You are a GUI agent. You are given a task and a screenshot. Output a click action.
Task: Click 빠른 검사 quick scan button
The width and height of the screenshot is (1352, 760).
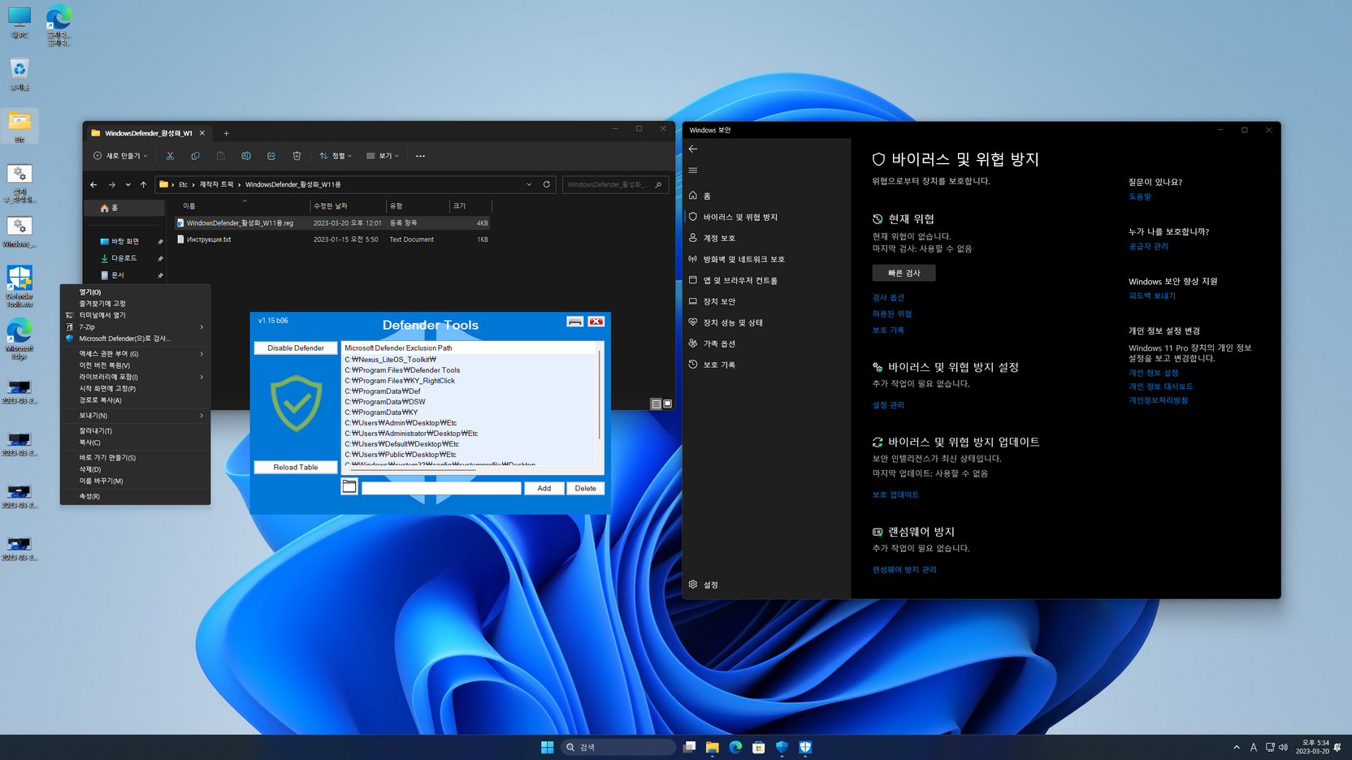coord(903,273)
